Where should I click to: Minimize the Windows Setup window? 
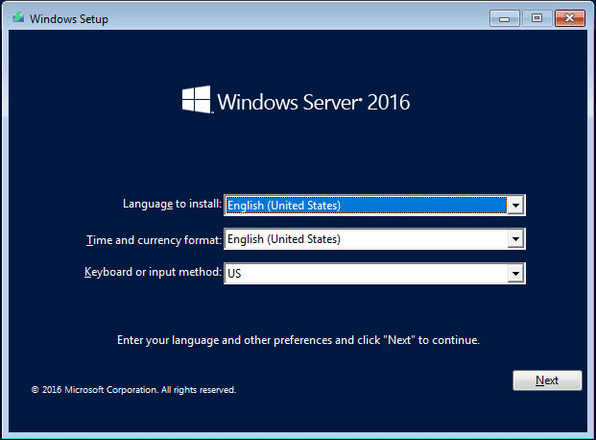(505, 18)
